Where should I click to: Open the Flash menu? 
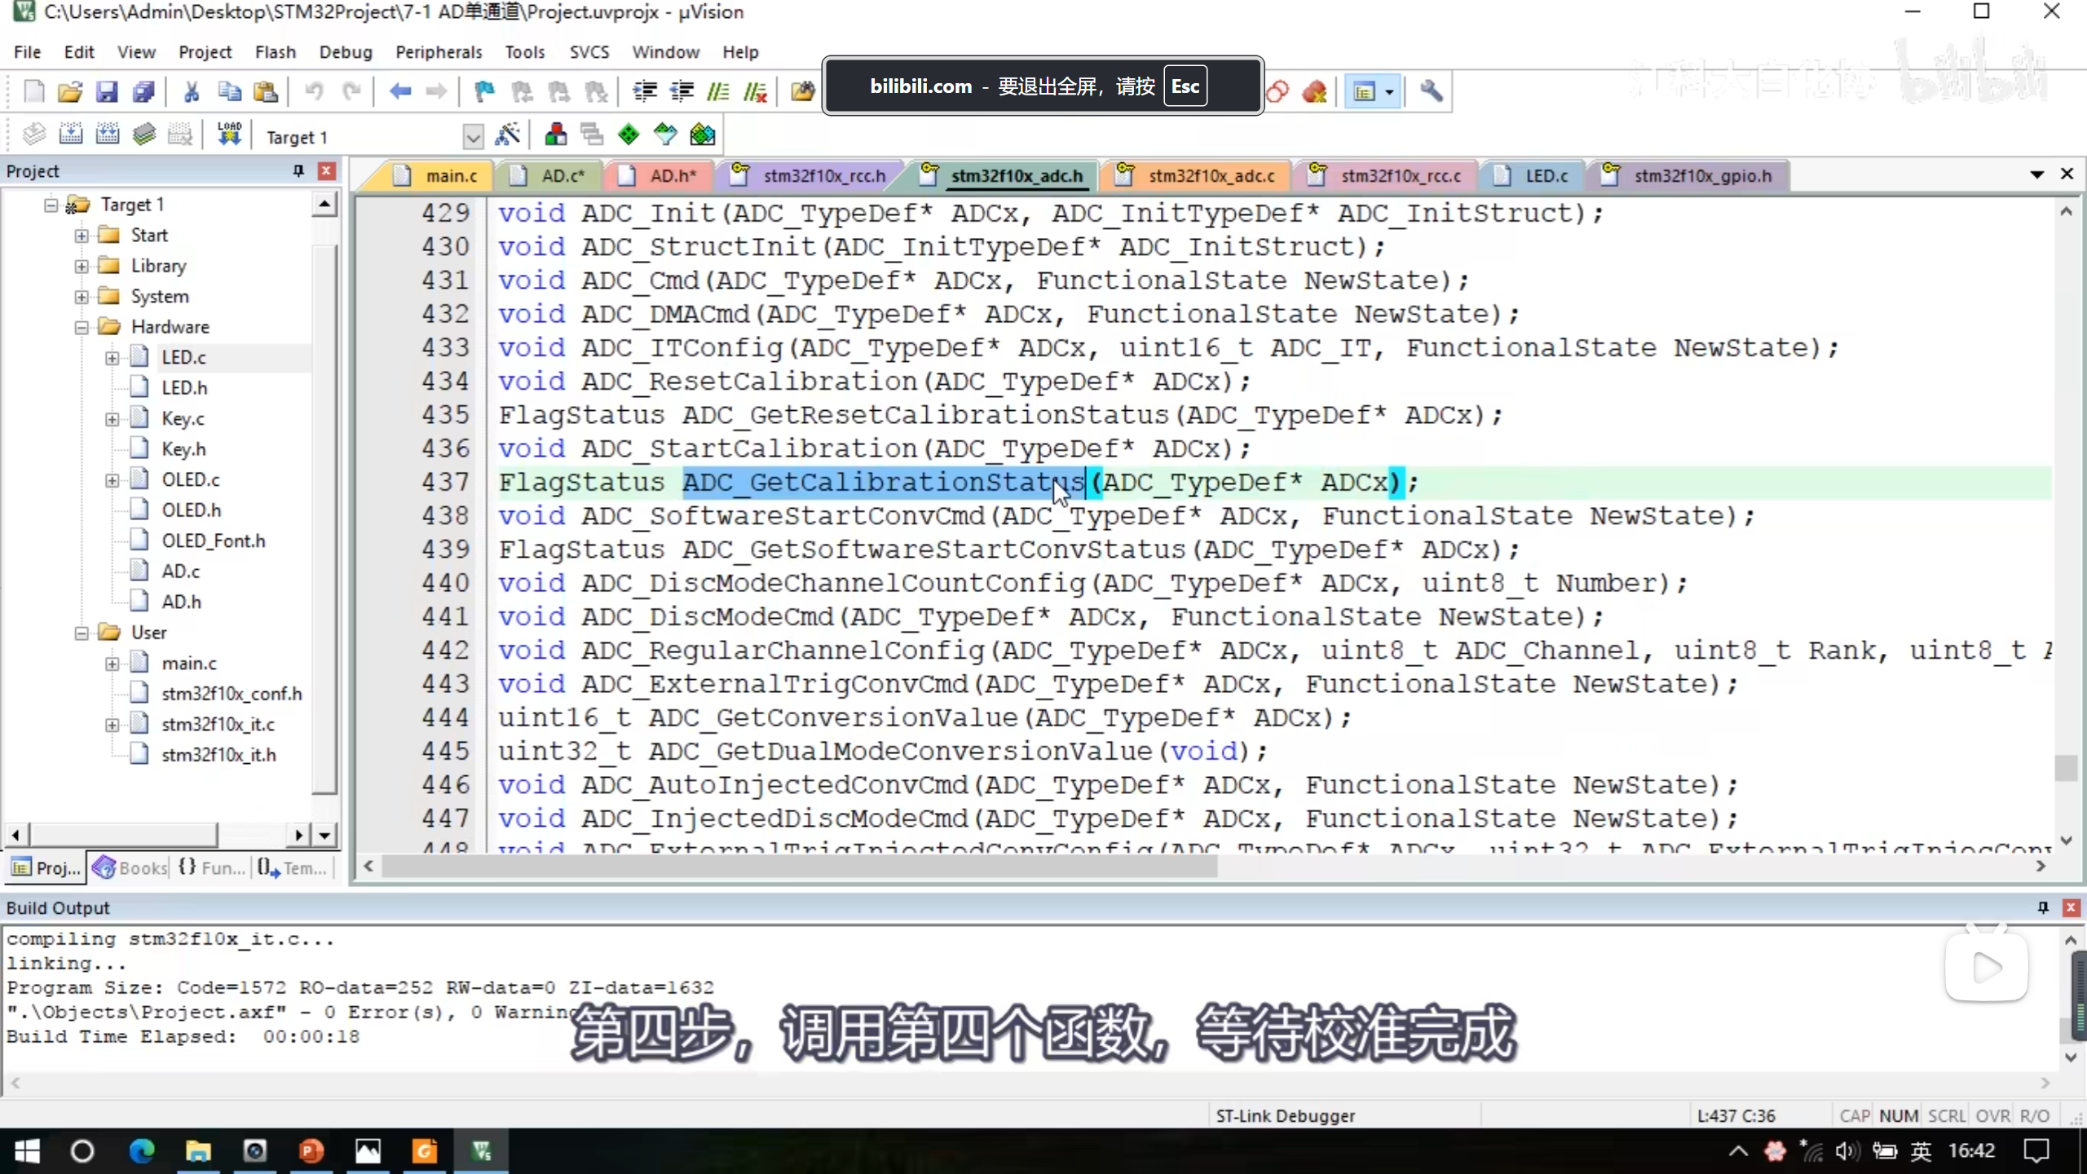[275, 51]
